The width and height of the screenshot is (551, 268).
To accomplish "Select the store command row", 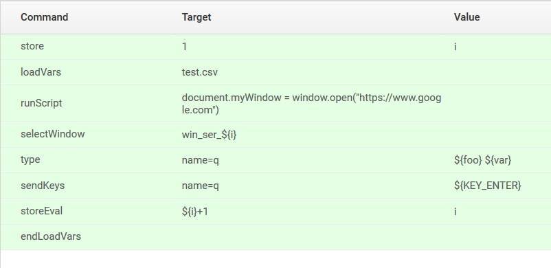I will tap(275, 47).
